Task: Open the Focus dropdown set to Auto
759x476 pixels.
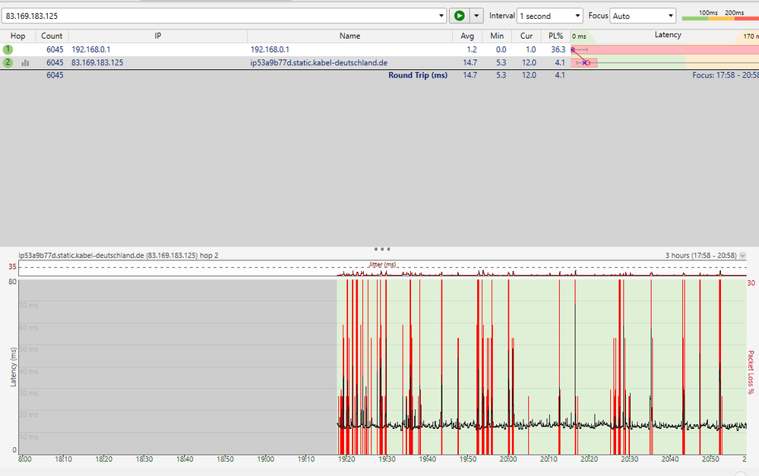Action: tap(642, 16)
